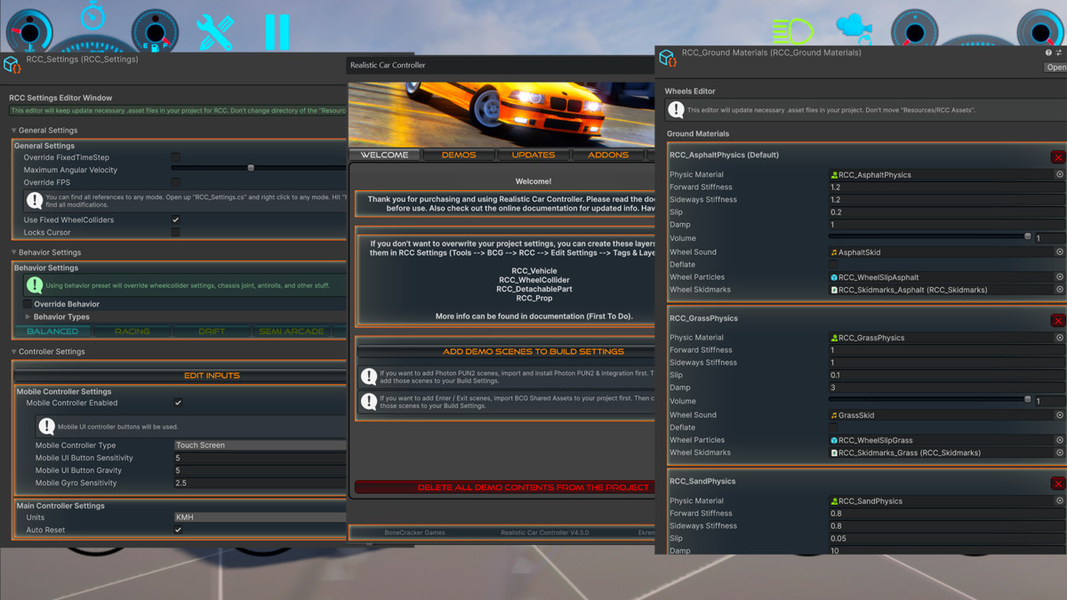Open object picker for RCC_GrassPhysics Physic Material
Image resolution: width=1067 pixels, height=600 pixels.
[1059, 338]
